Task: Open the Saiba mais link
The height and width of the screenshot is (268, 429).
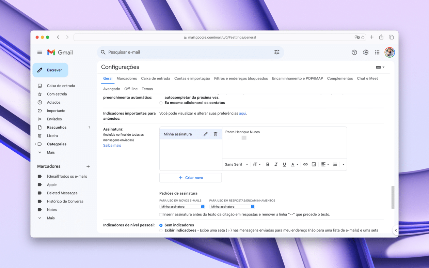Action: [x=112, y=145]
